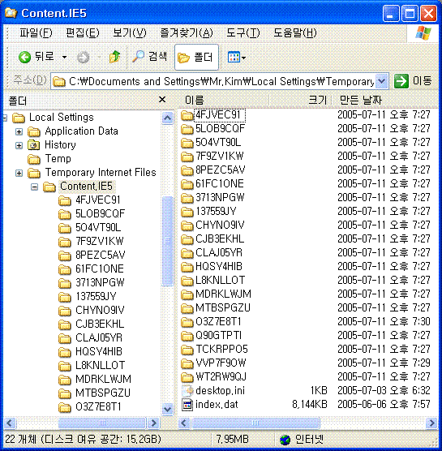442x451 pixels.
Task: Select 61FC1ONE folder icon in file list
Action: coord(187,184)
